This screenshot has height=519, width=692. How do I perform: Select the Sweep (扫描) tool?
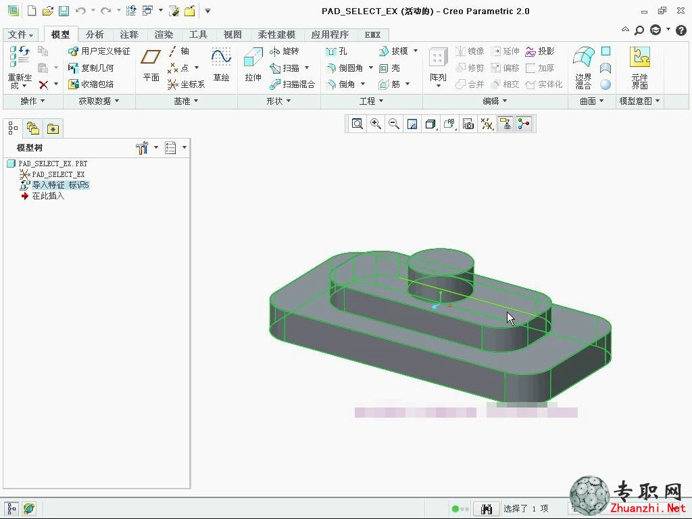[285, 68]
